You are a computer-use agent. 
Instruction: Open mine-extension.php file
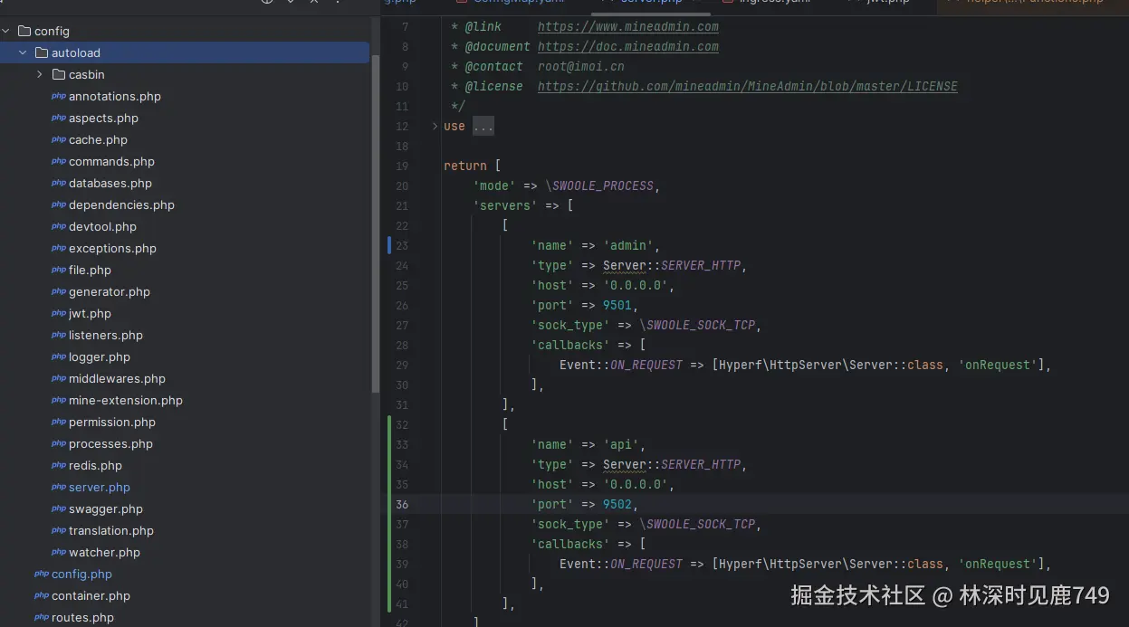pos(126,400)
